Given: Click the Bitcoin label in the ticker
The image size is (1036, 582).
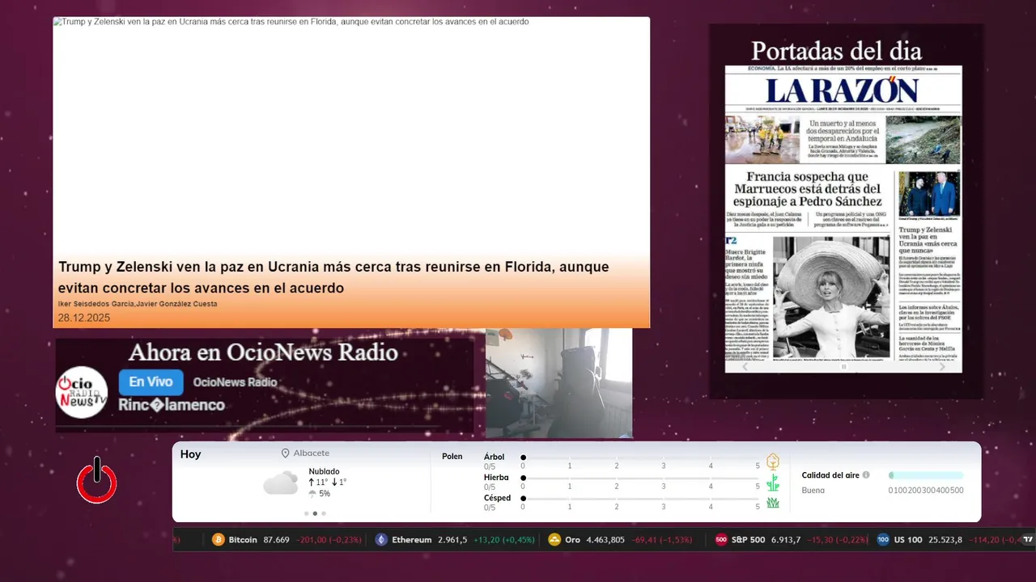Looking at the screenshot, I should point(243,539).
